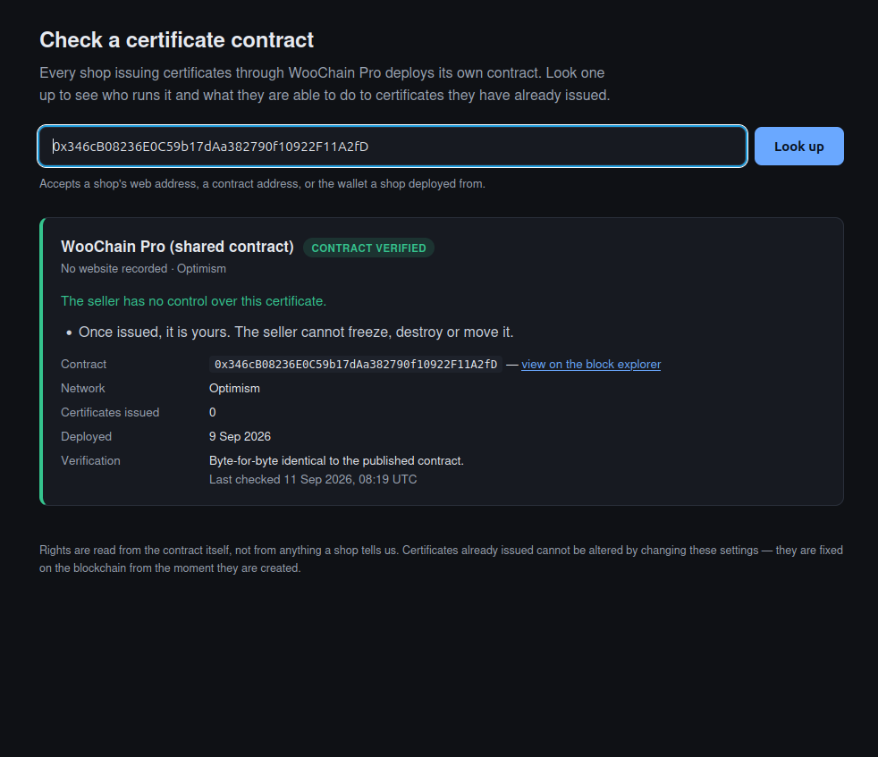Image resolution: width=878 pixels, height=757 pixels.
Task: Open the view on the block explorer link
Action: click(591, 364)
